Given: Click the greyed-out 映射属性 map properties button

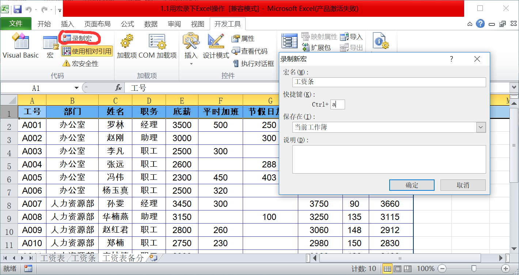Looking at the screenshot, I should pyautogui.click(x=319, y=36).
